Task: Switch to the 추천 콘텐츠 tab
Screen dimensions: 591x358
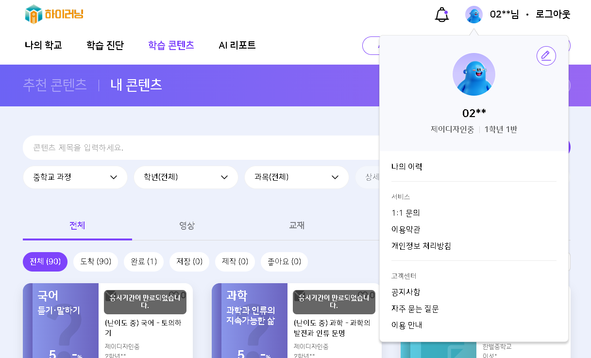Action: 55,85
